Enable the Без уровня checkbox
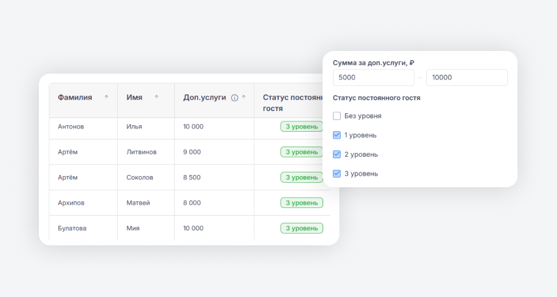The image size is (557, 297). click(337, 116)
